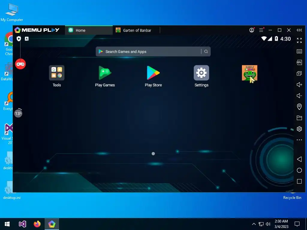Click the Android clock showing 4:30
The image size is (307, 230).
(285, 39)
